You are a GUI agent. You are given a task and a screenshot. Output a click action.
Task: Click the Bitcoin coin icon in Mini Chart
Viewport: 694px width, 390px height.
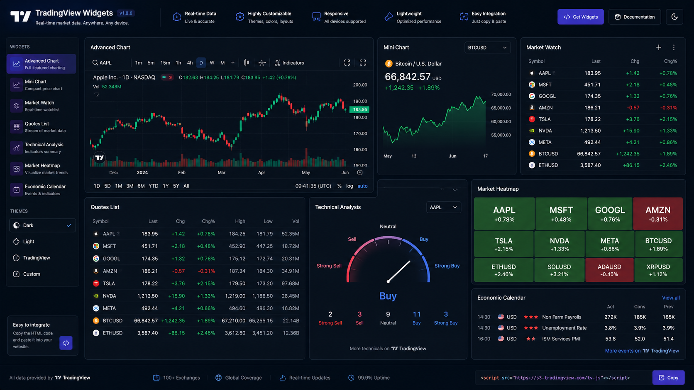point(389,63)
